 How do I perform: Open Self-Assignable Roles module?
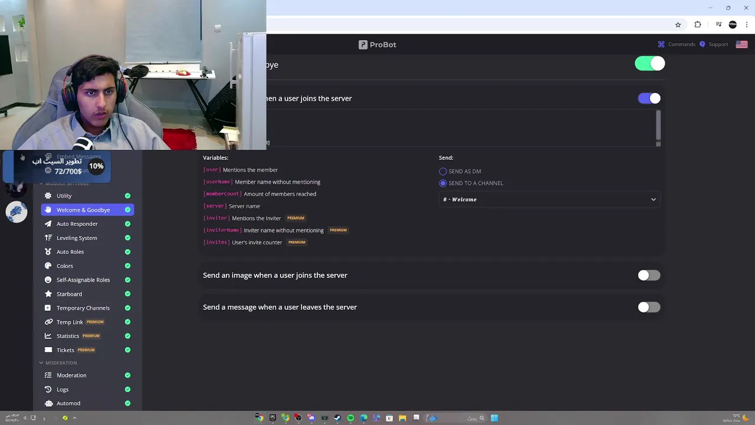pyautogui.click(x=87, y=280)
